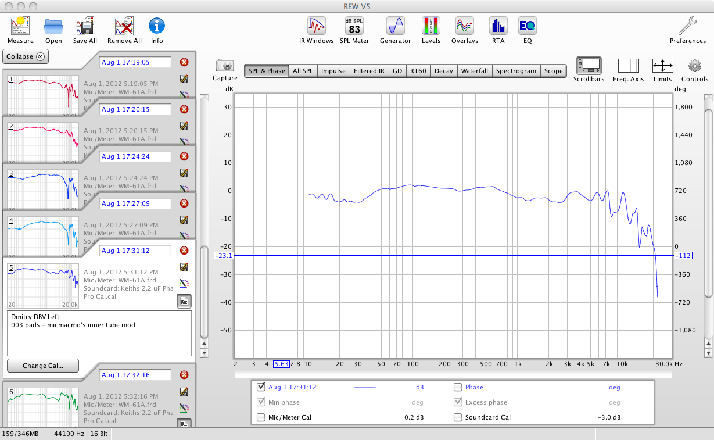The height and width of the screenshot is (440, 714).
Task: Start a new sweep with Measure icon
Action: click(x=20, y=26)
